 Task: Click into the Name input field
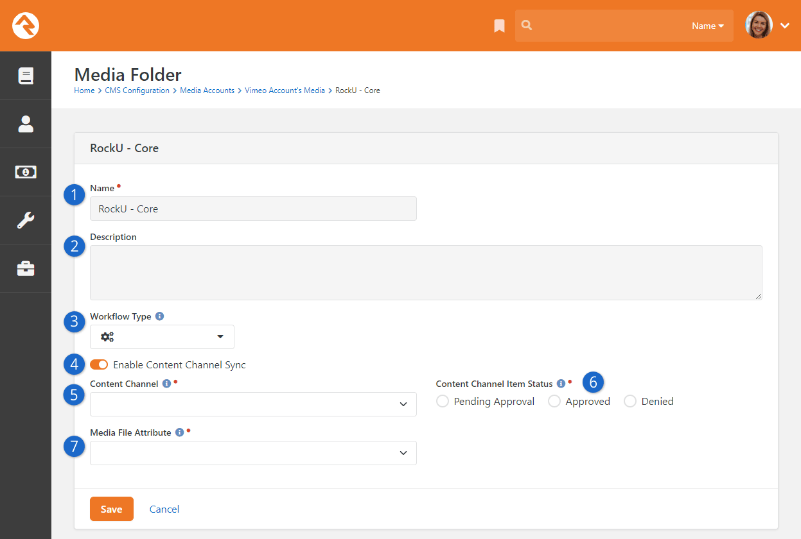[x=253, y=209]
